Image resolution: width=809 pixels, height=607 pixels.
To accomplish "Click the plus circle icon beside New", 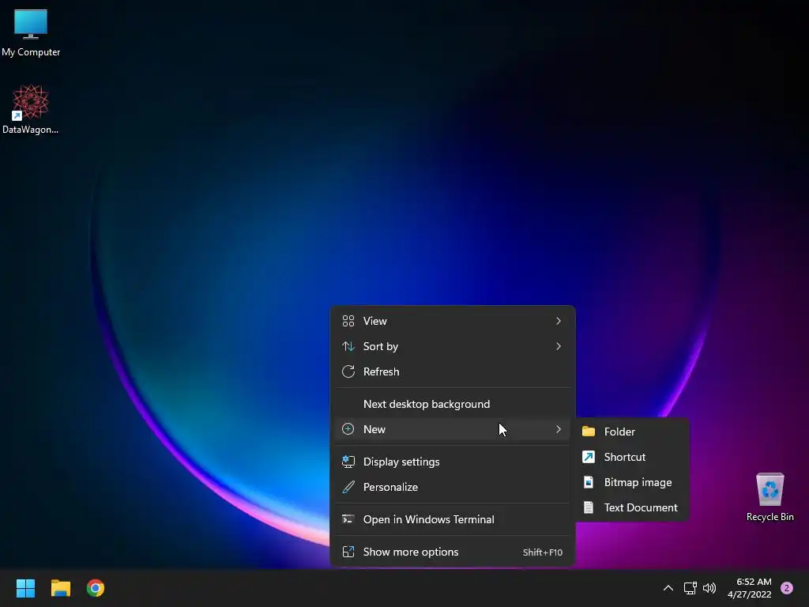I will [348, 429].
